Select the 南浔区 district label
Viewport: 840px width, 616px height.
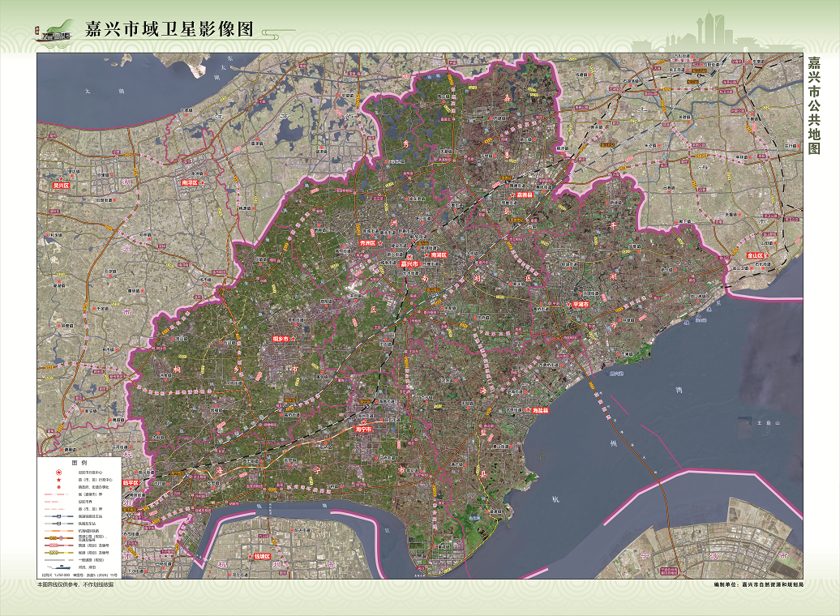tap(191, 183)
